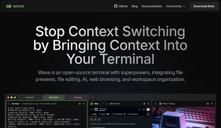Click the Download Beta button
This screenshot has width=221, height=128.
coord(204,6)
